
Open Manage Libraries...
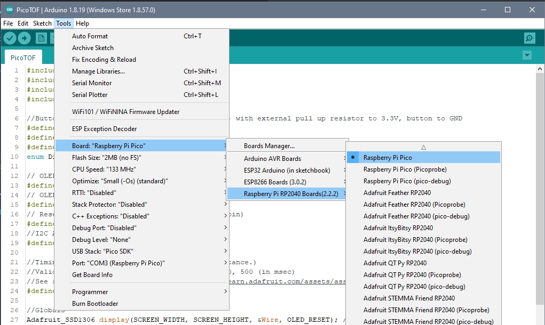(142, 71)
